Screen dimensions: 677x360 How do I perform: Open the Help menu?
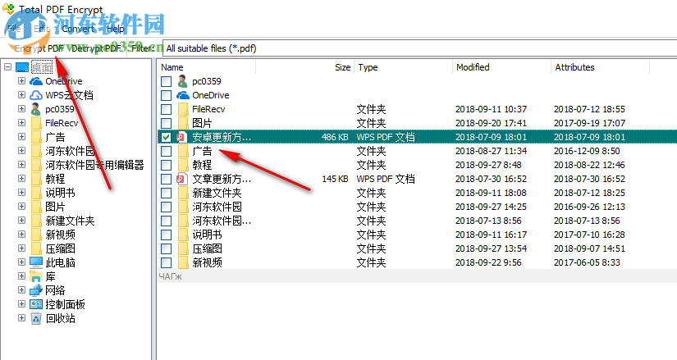tap(115, 29)
